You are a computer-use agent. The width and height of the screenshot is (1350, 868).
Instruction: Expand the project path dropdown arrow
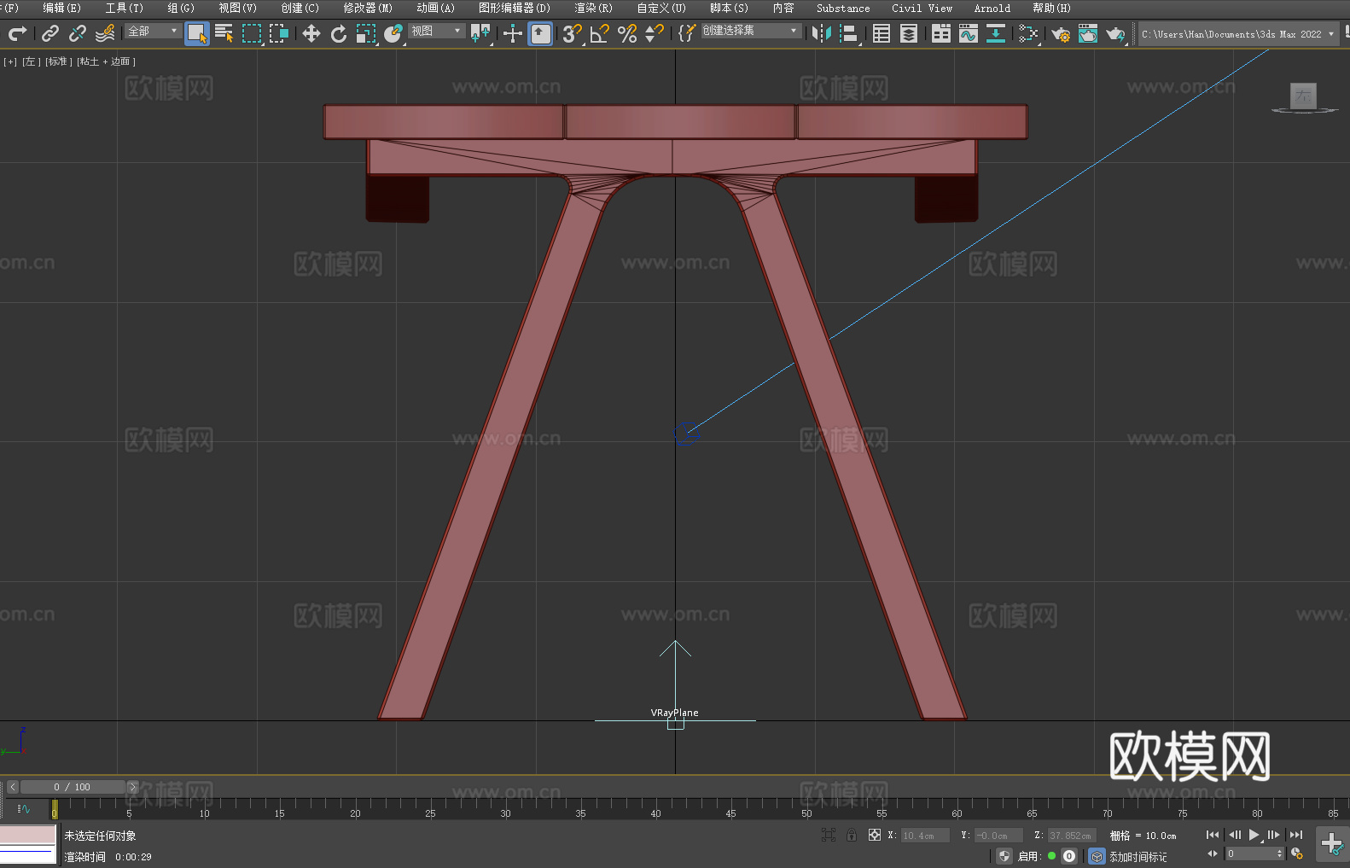pyautogui.click(x=1330, y=34)
